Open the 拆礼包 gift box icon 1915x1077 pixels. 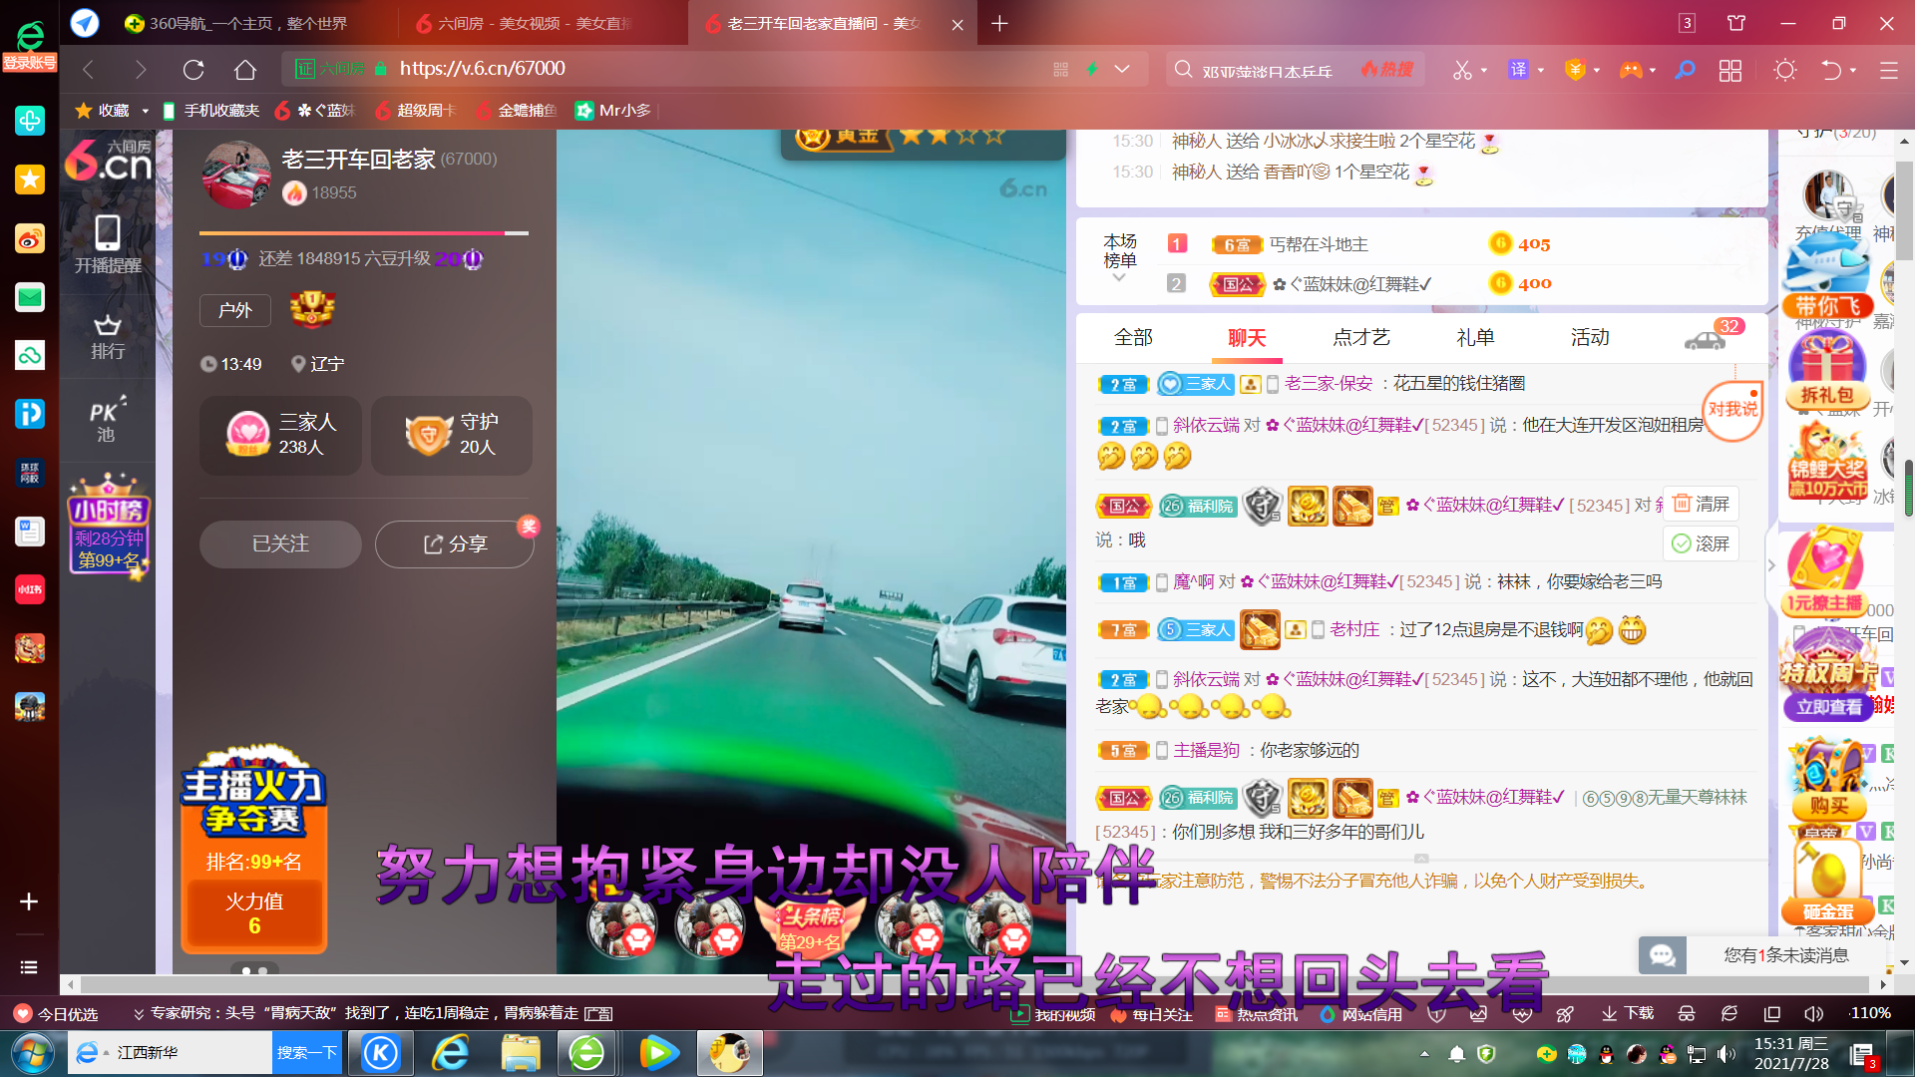click(x=1827, y=371)
